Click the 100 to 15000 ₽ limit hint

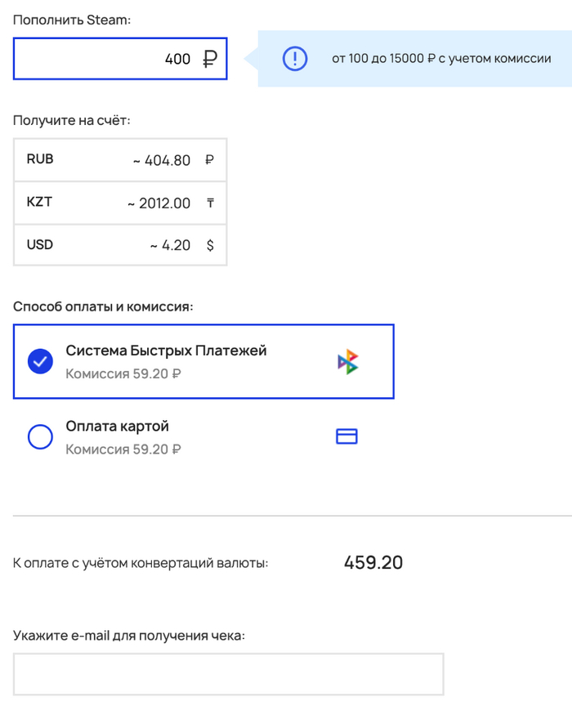[x=440, y=59]
